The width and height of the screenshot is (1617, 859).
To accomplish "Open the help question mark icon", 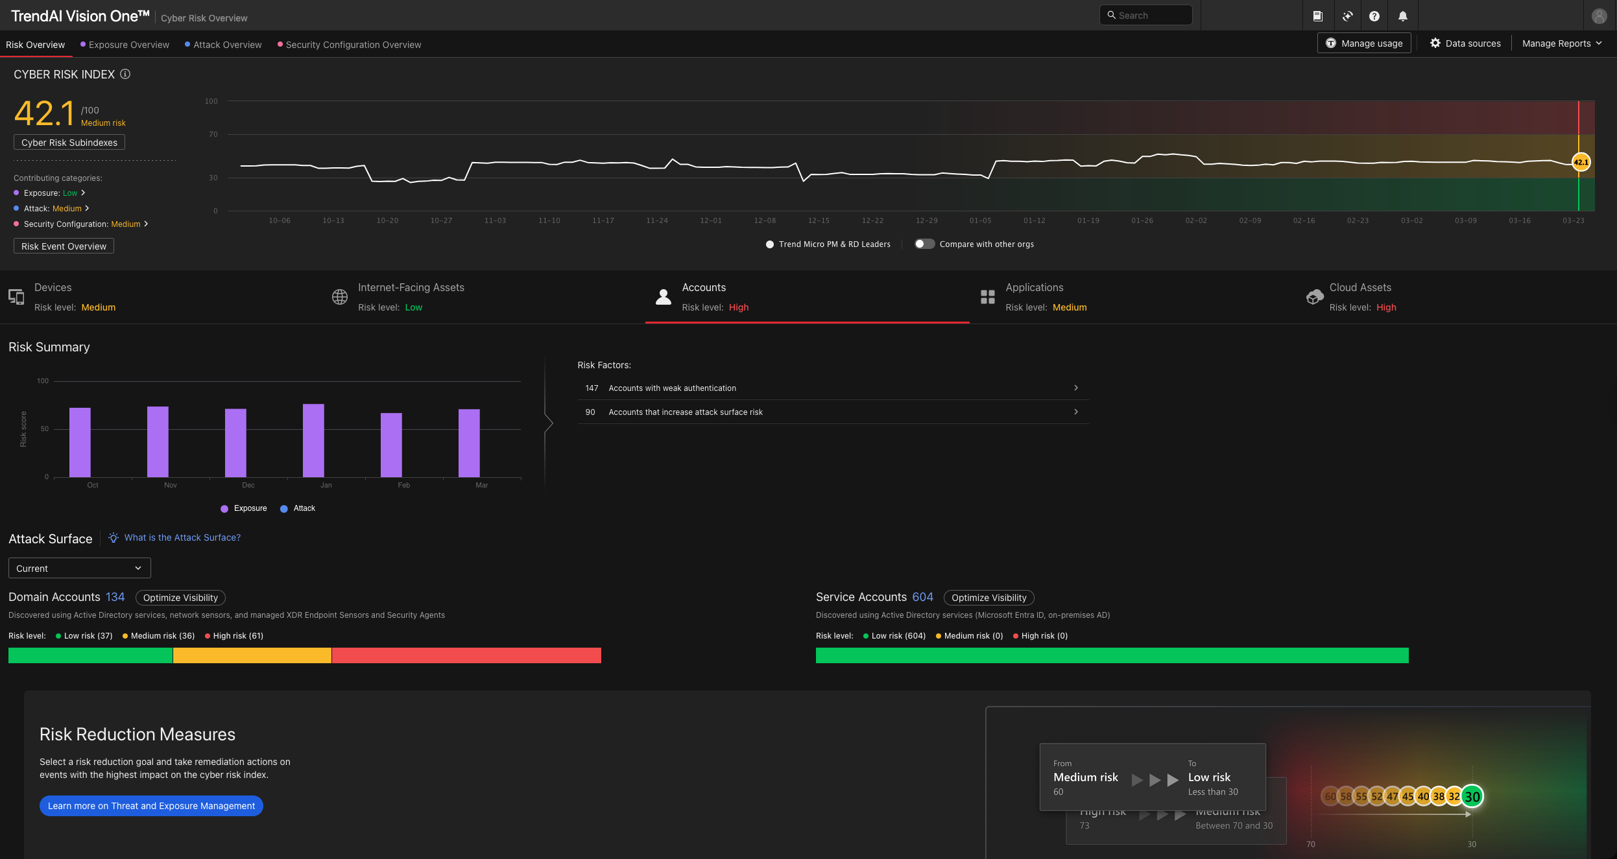I will pyautogui.click(x=1374, y=16).
